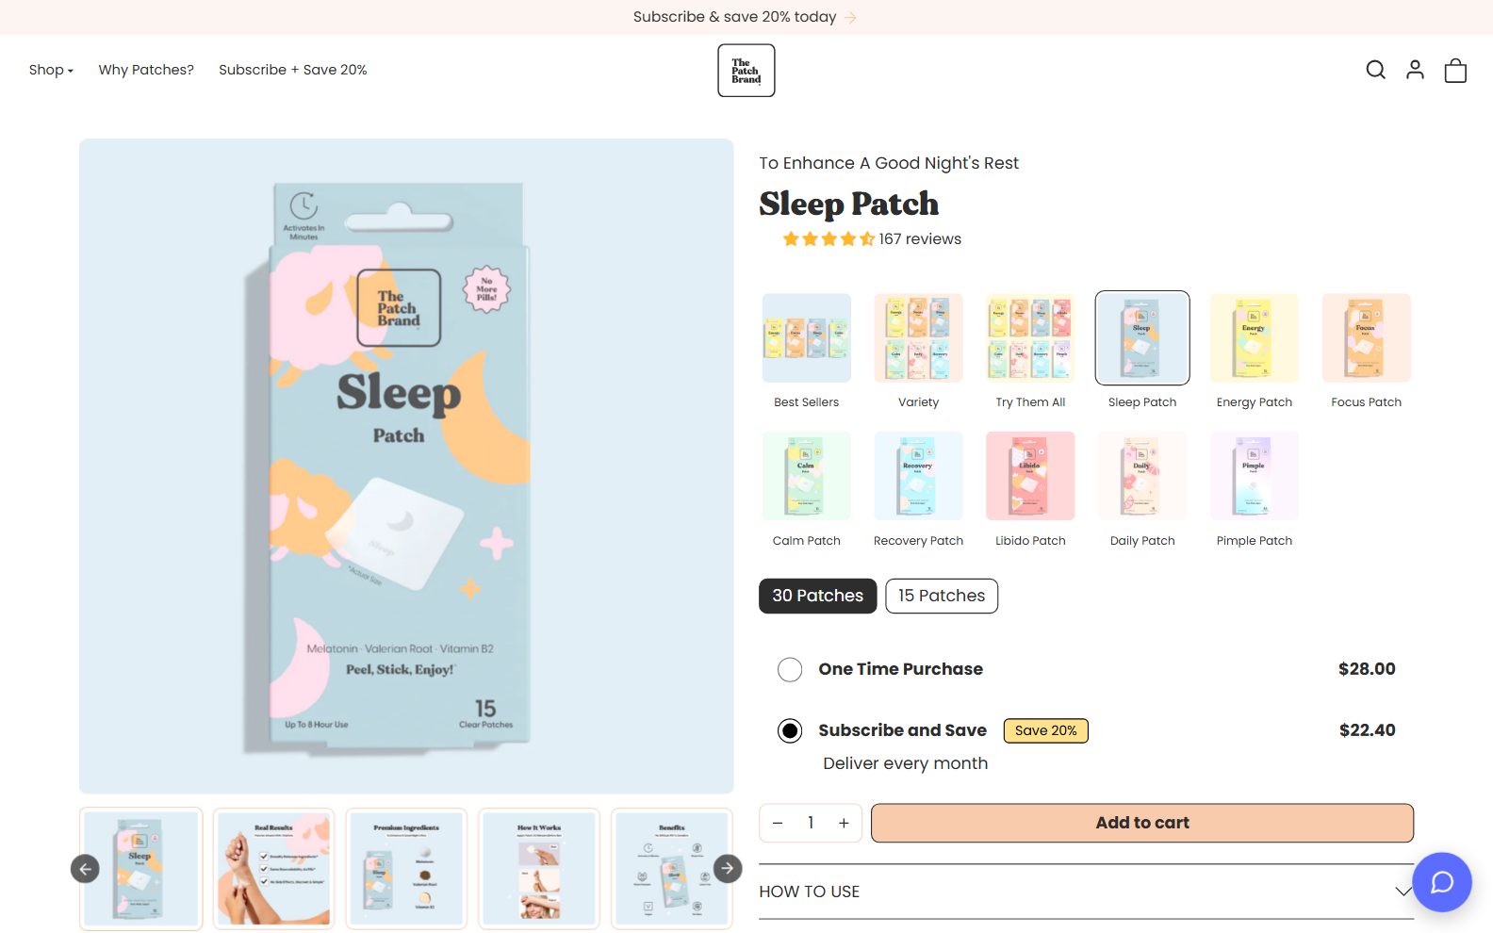This screenshot has width=1493, height=933.
Task: Open the shopping bag cart icon
Action: [x=1455, y=71]
